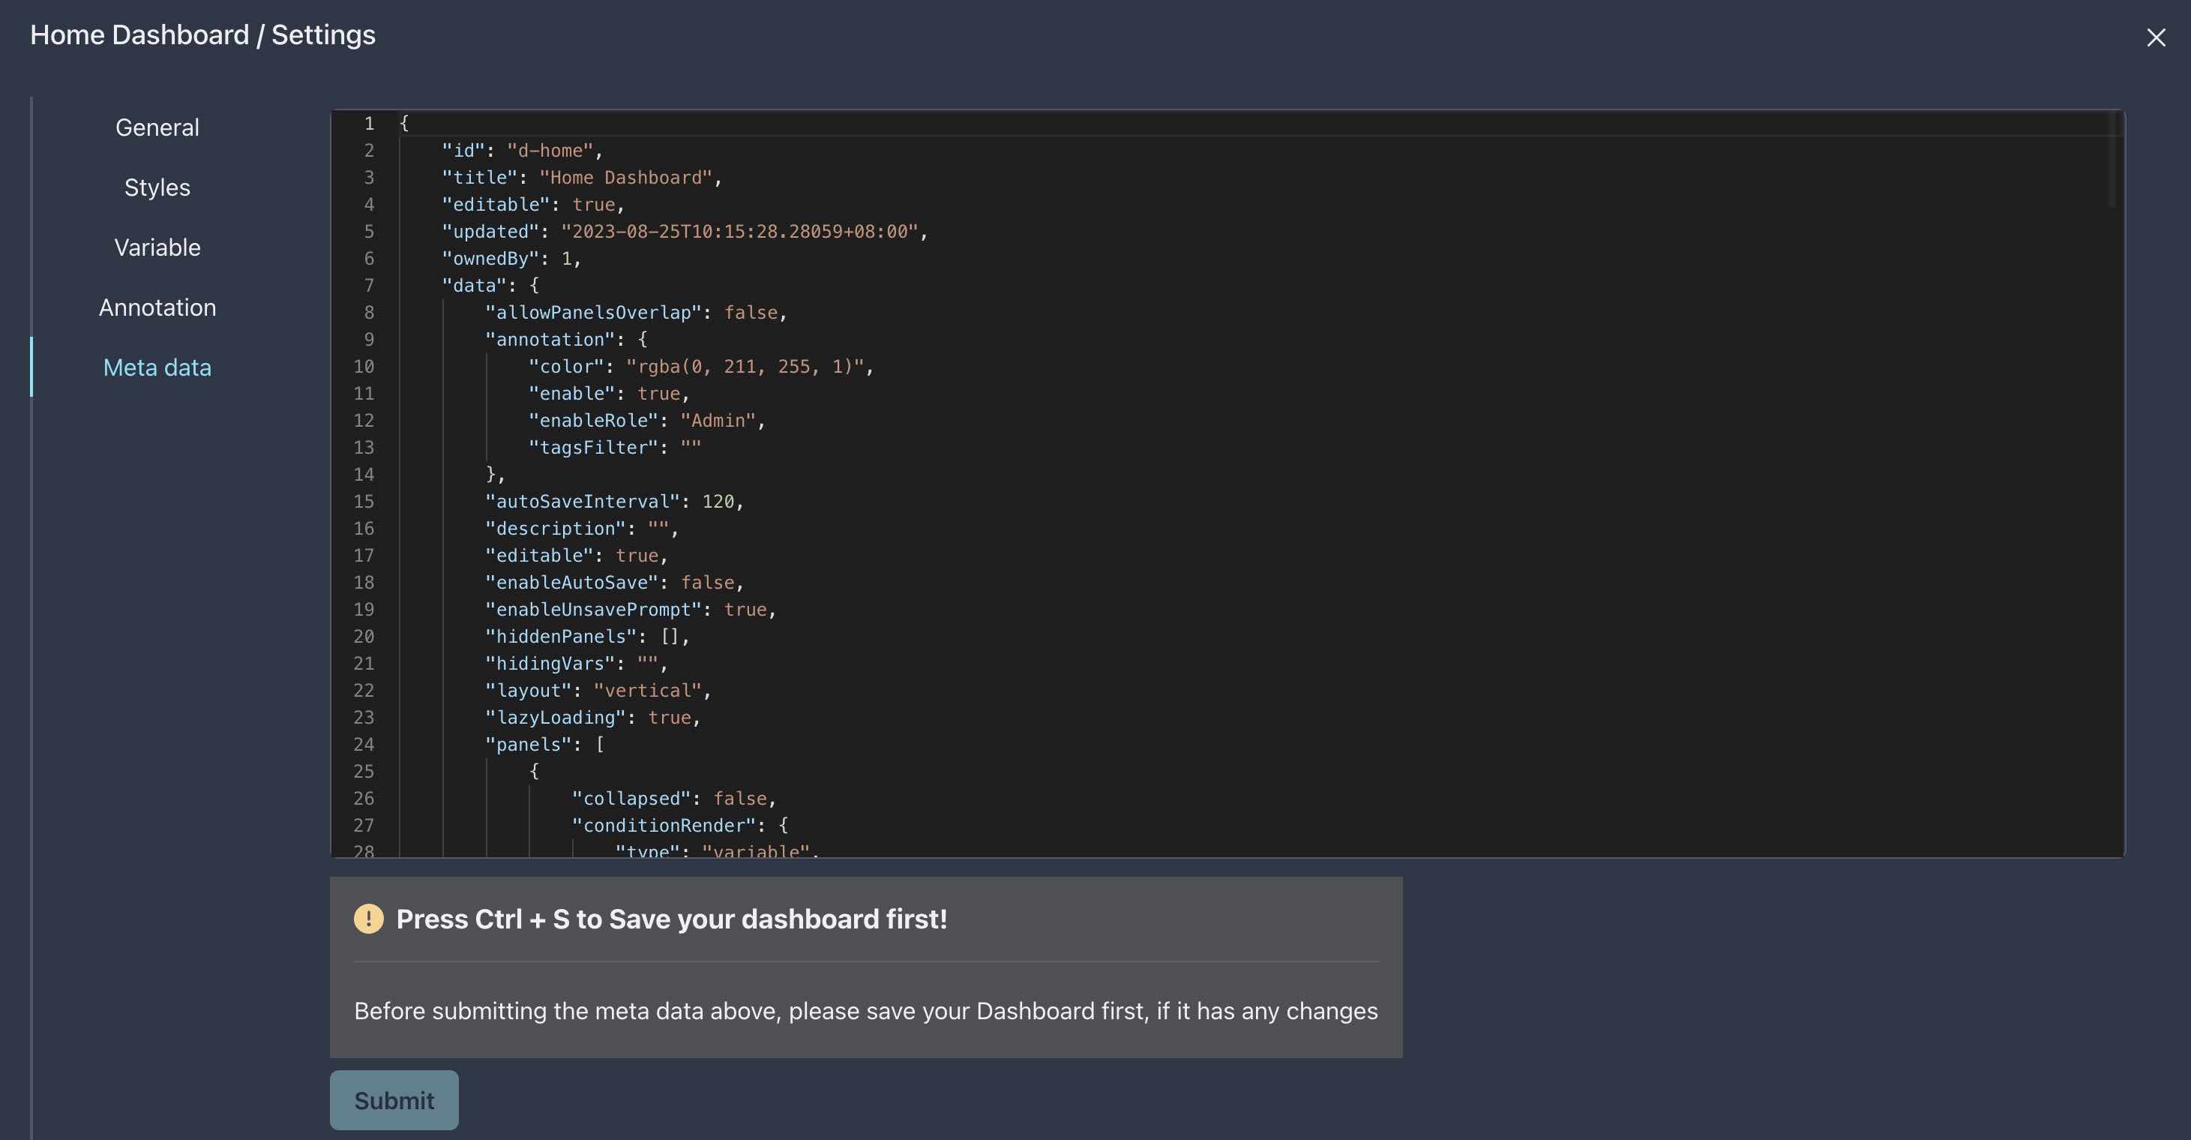The image size is (2191, 1140).
Task: Click the "editable" key on line 17
Action: click(539, 556)
